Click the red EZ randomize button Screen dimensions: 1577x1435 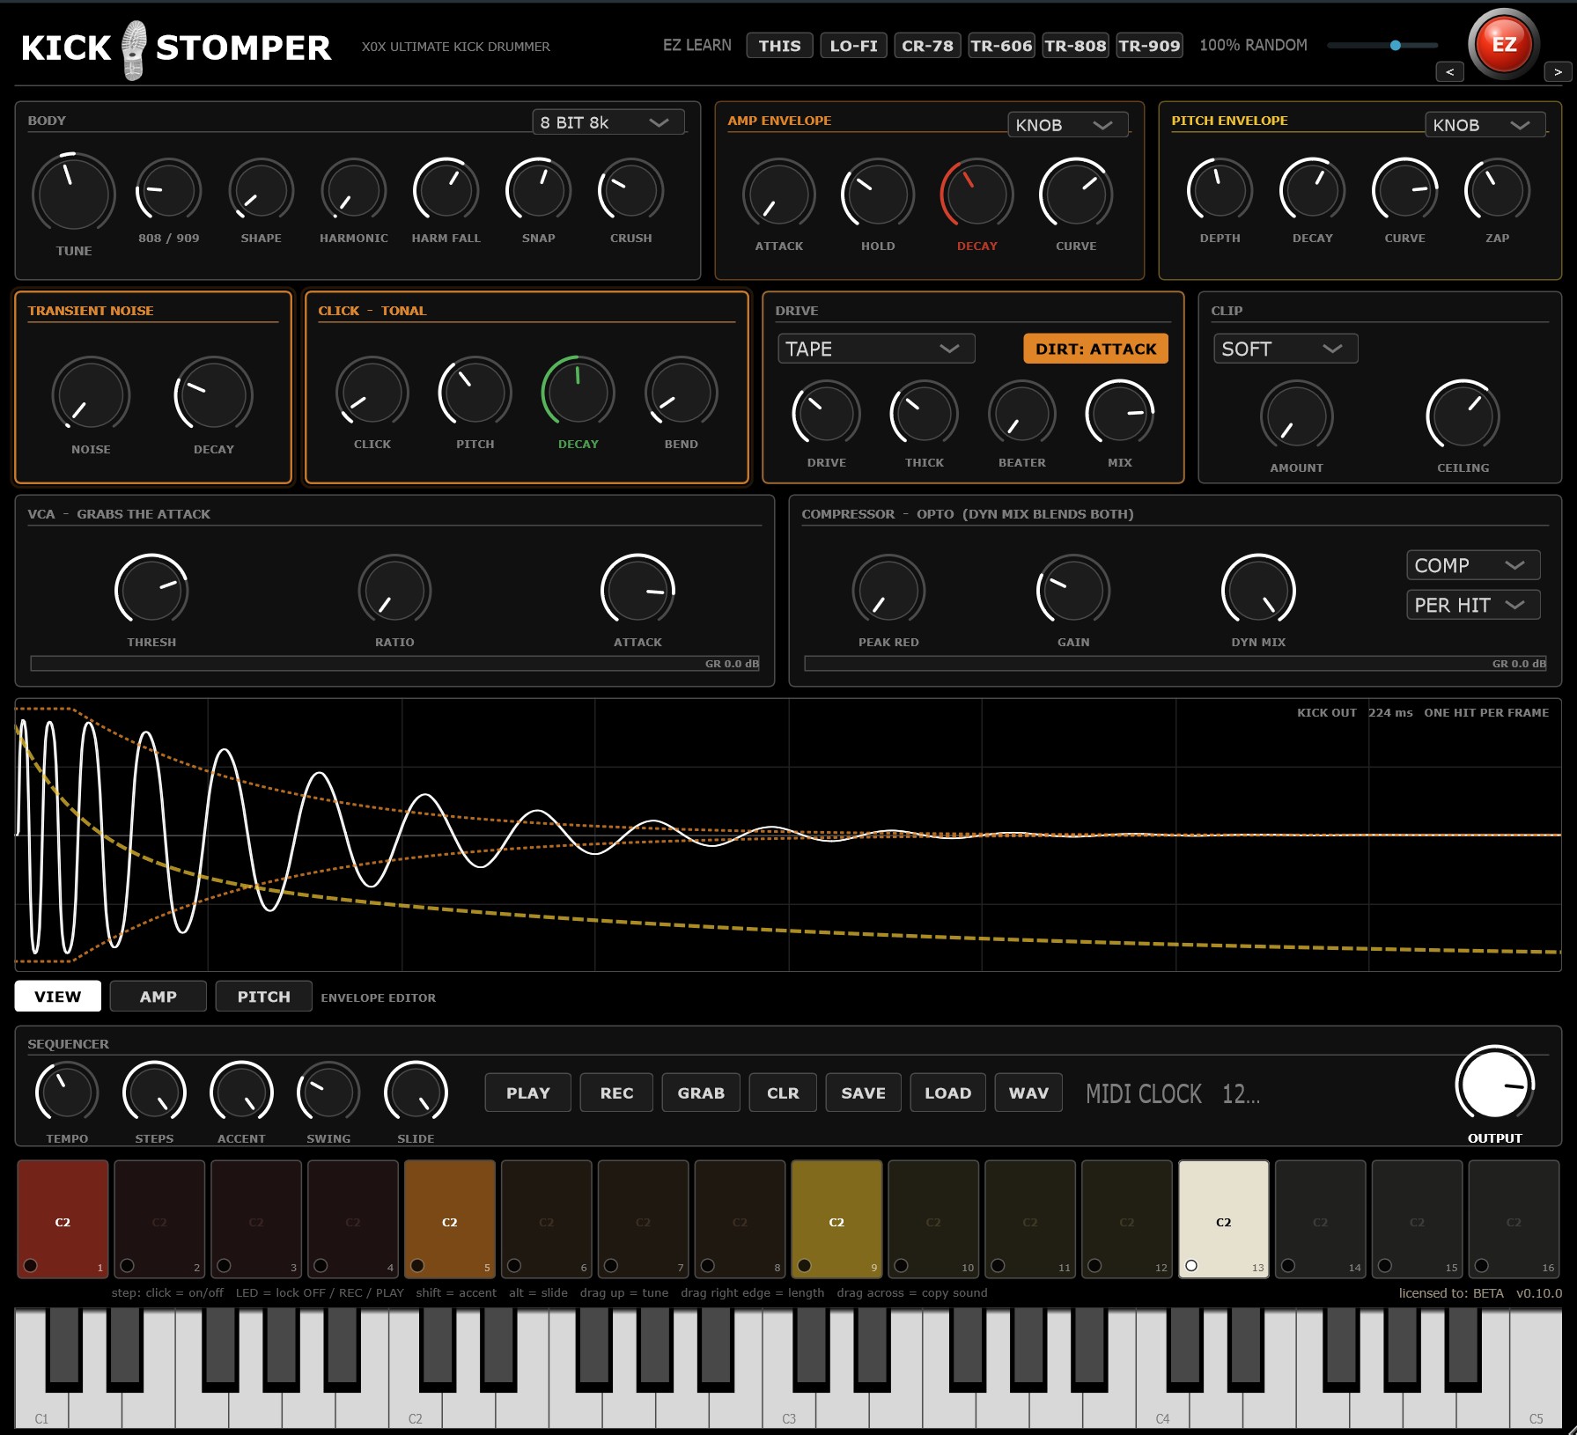1504,44
